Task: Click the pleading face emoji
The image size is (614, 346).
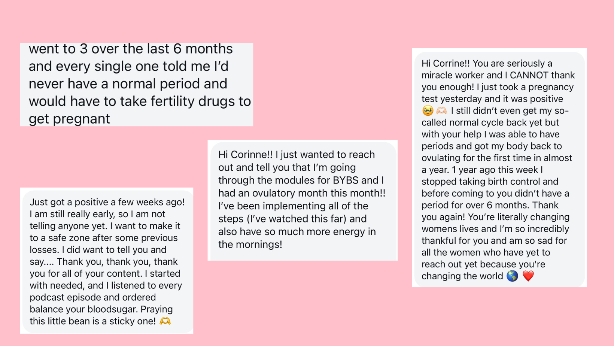Action: coord(428,111)
